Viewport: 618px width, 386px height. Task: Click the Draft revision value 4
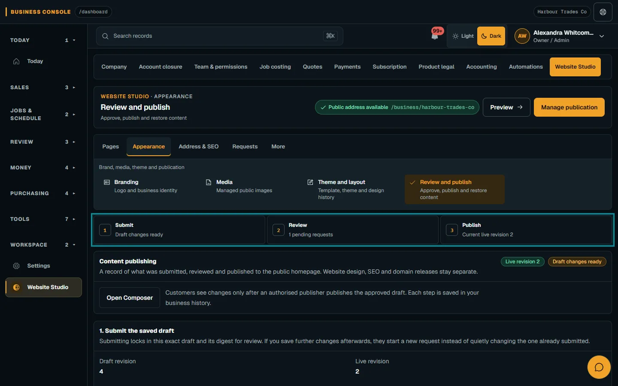[101, 371]
